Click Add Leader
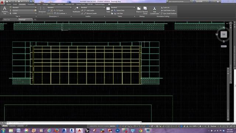Viewport: 236px width, 133px height. point(89,10)
